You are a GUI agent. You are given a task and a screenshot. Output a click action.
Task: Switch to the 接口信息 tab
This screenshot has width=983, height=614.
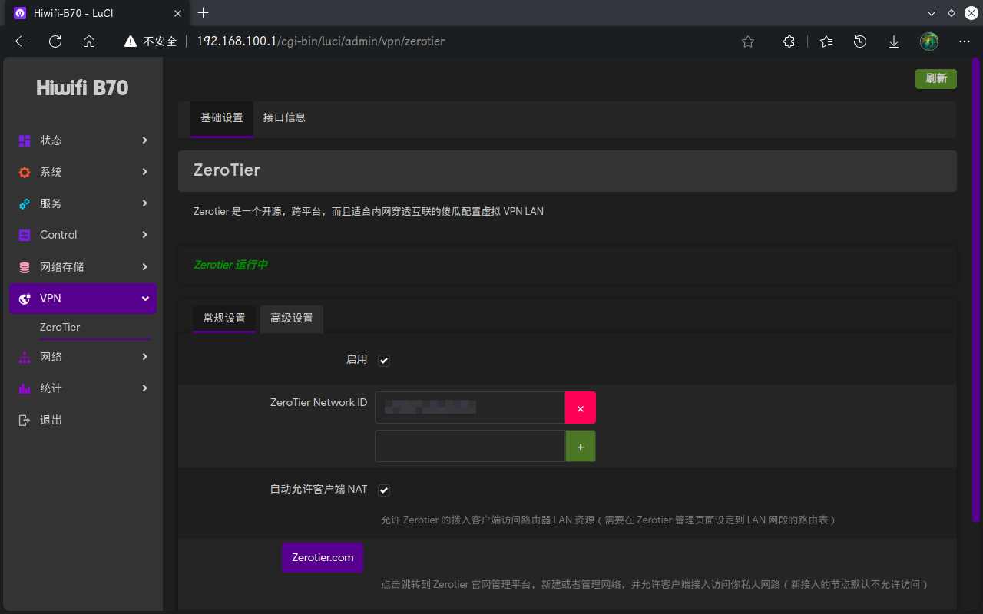point(284,117)
